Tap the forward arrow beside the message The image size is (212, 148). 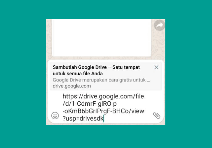click(x=159, y=25)
